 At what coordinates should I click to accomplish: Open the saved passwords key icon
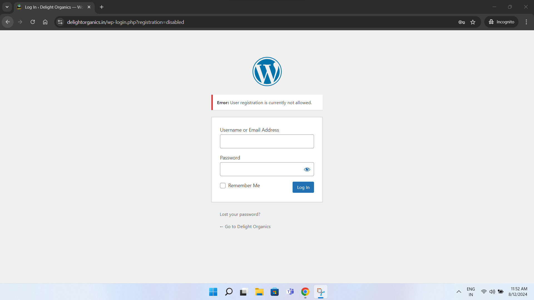click(x=462, y=22)
